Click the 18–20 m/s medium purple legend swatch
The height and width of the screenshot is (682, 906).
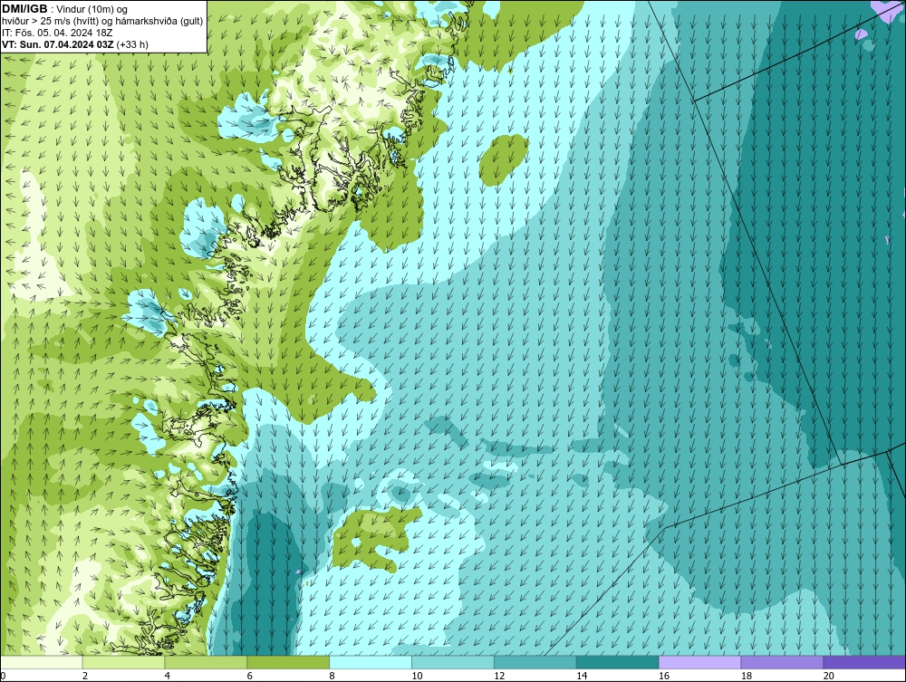click(783, 662)
